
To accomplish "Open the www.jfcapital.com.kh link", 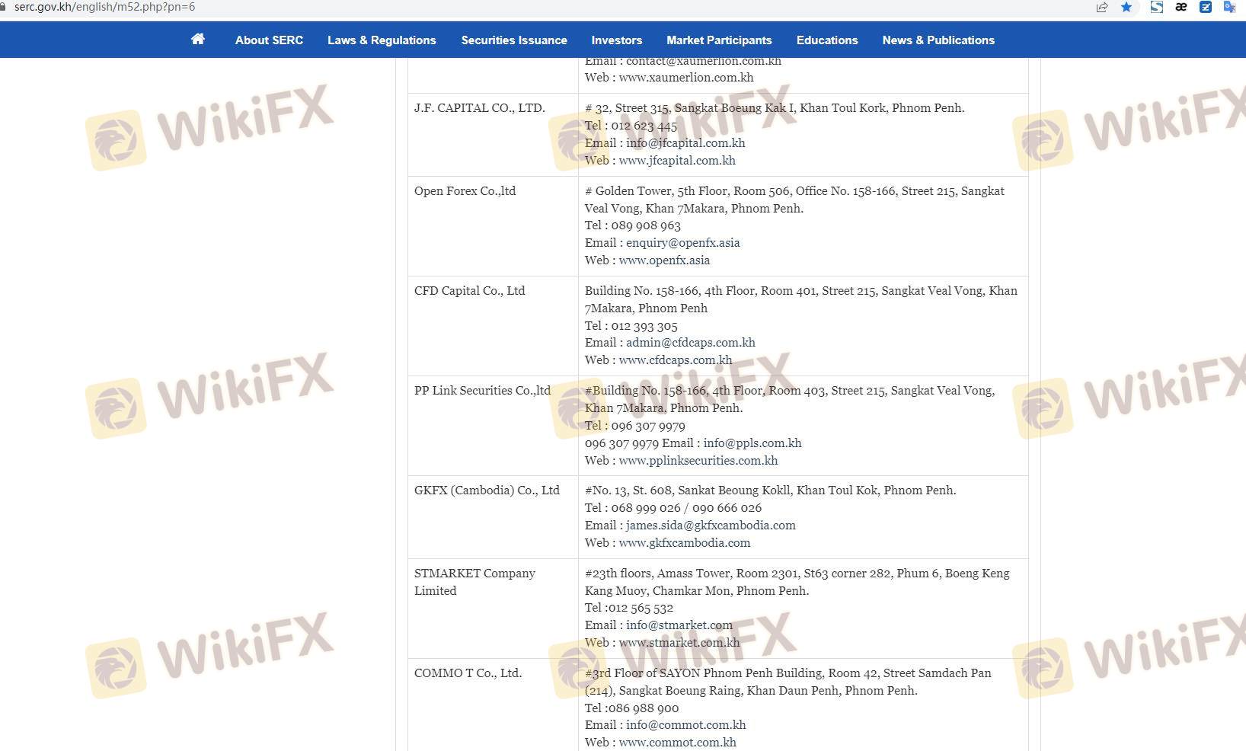I will [677, 161].
